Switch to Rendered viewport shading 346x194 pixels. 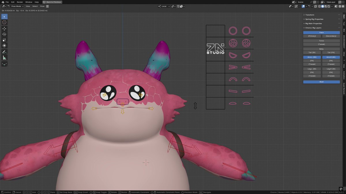329,6
